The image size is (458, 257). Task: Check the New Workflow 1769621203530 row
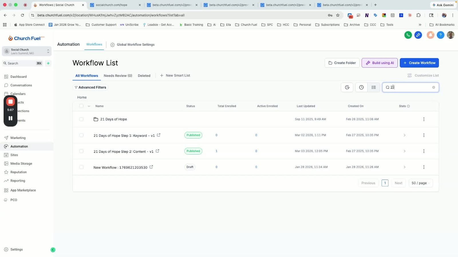point(81,167)
